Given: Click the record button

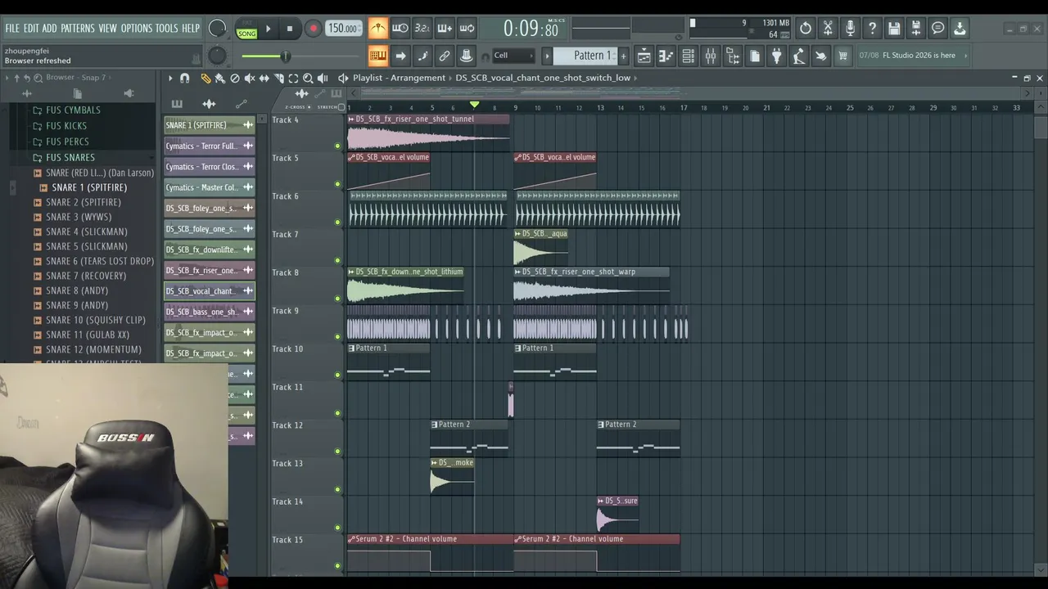Looking at the screenshot, I should (x=313, y=29).
